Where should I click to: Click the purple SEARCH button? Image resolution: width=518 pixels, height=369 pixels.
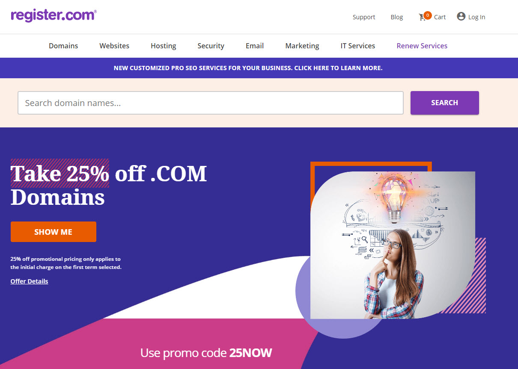coord(445,103)
